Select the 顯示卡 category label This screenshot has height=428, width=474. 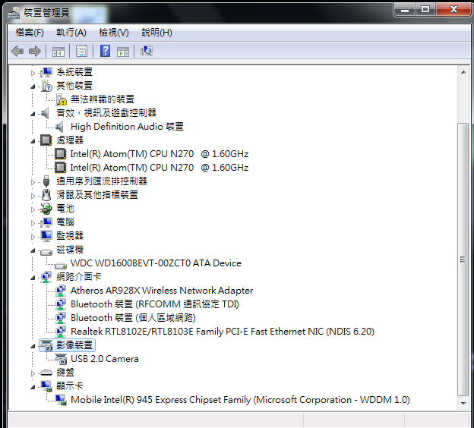(70, 386)
